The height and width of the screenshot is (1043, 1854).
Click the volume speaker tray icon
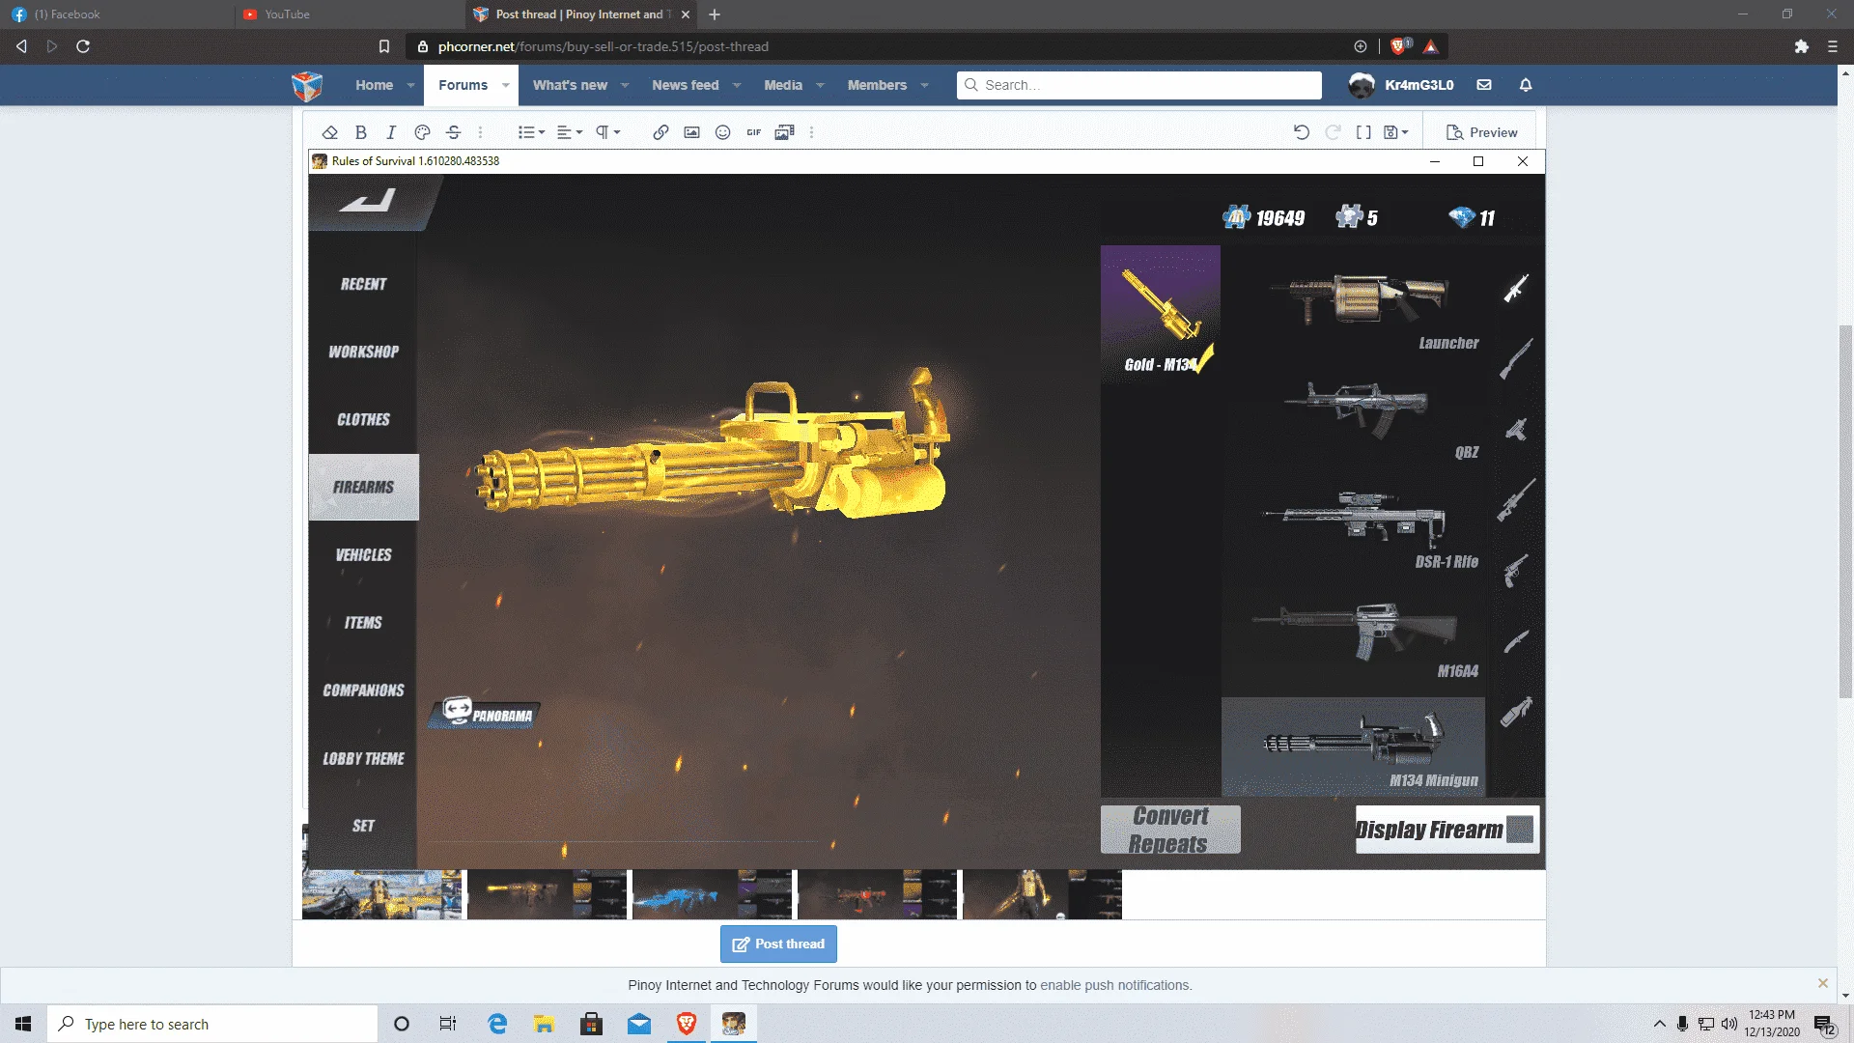tap(1729, 1024)
